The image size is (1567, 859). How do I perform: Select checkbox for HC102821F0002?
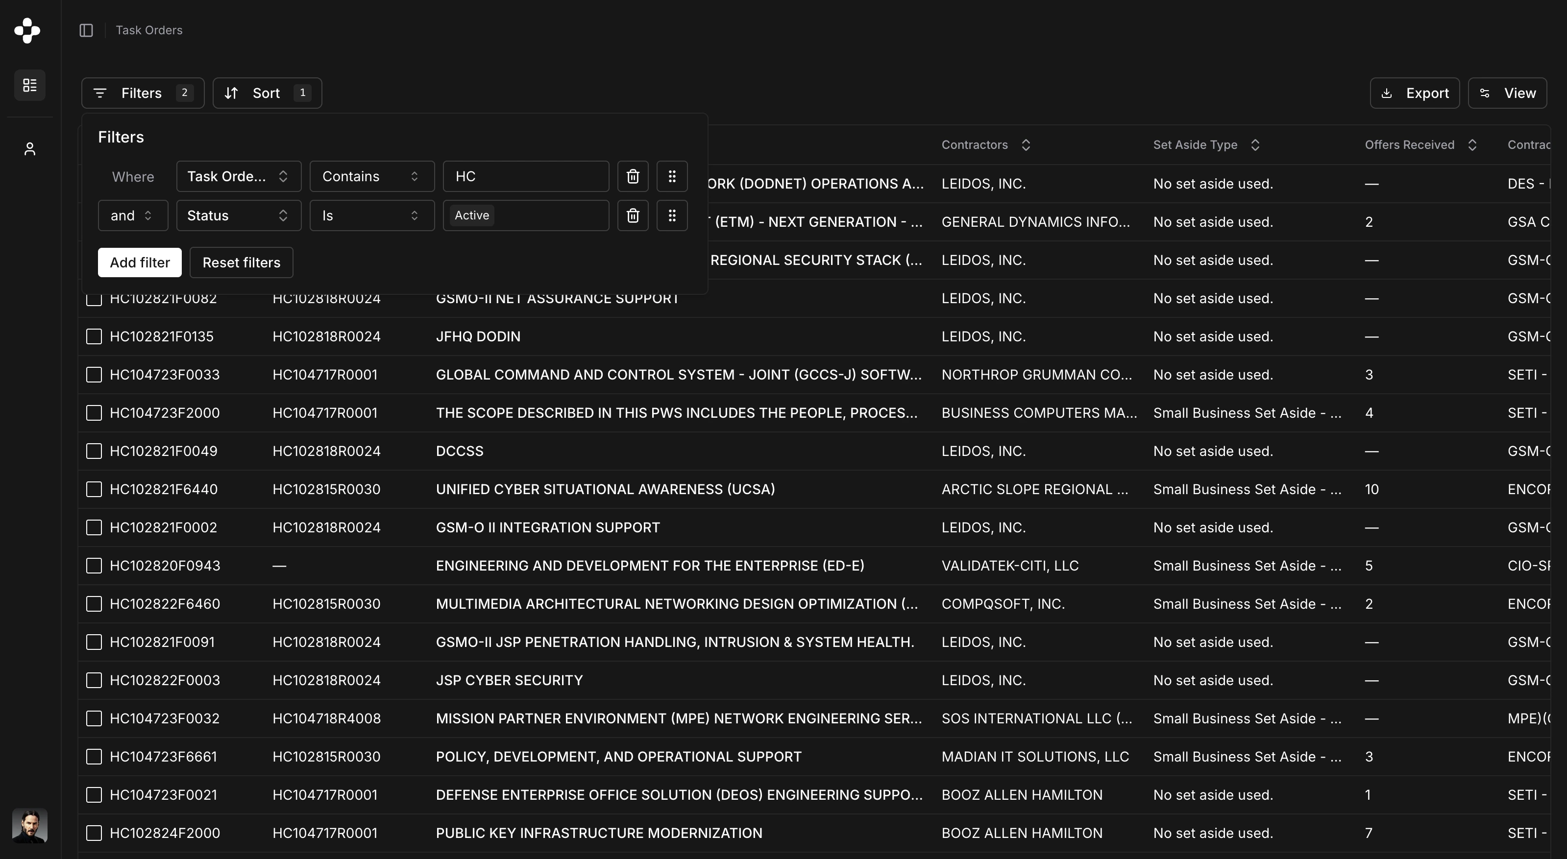coord(94,527)
